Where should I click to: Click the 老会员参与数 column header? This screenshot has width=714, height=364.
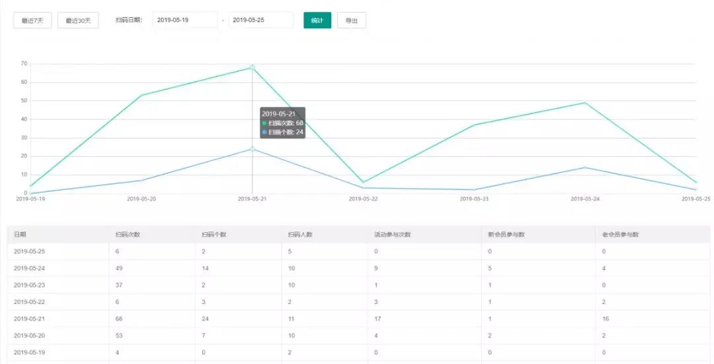tap(620, 235)
